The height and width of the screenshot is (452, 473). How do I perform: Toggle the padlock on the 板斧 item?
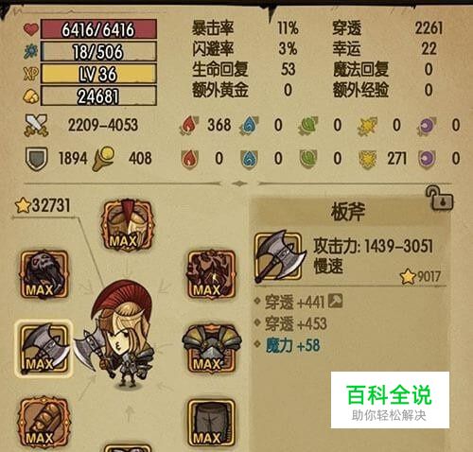click(x=440, y=198)
